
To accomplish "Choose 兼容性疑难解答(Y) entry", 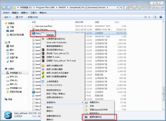I will click(63, 46).
